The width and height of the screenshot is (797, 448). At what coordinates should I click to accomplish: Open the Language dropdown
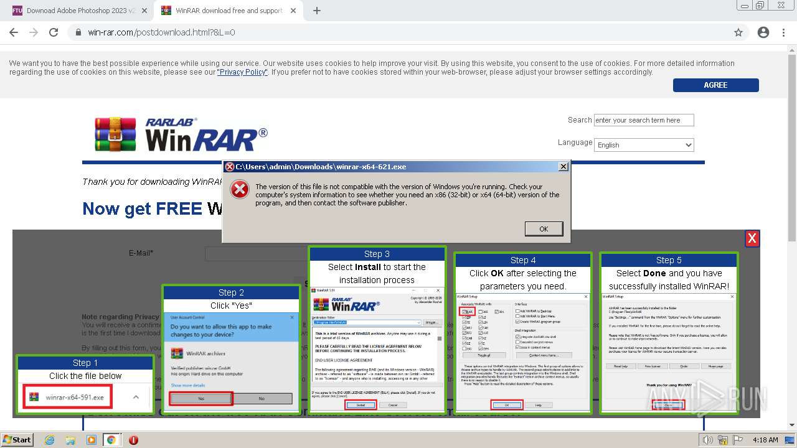click(644, 145)
